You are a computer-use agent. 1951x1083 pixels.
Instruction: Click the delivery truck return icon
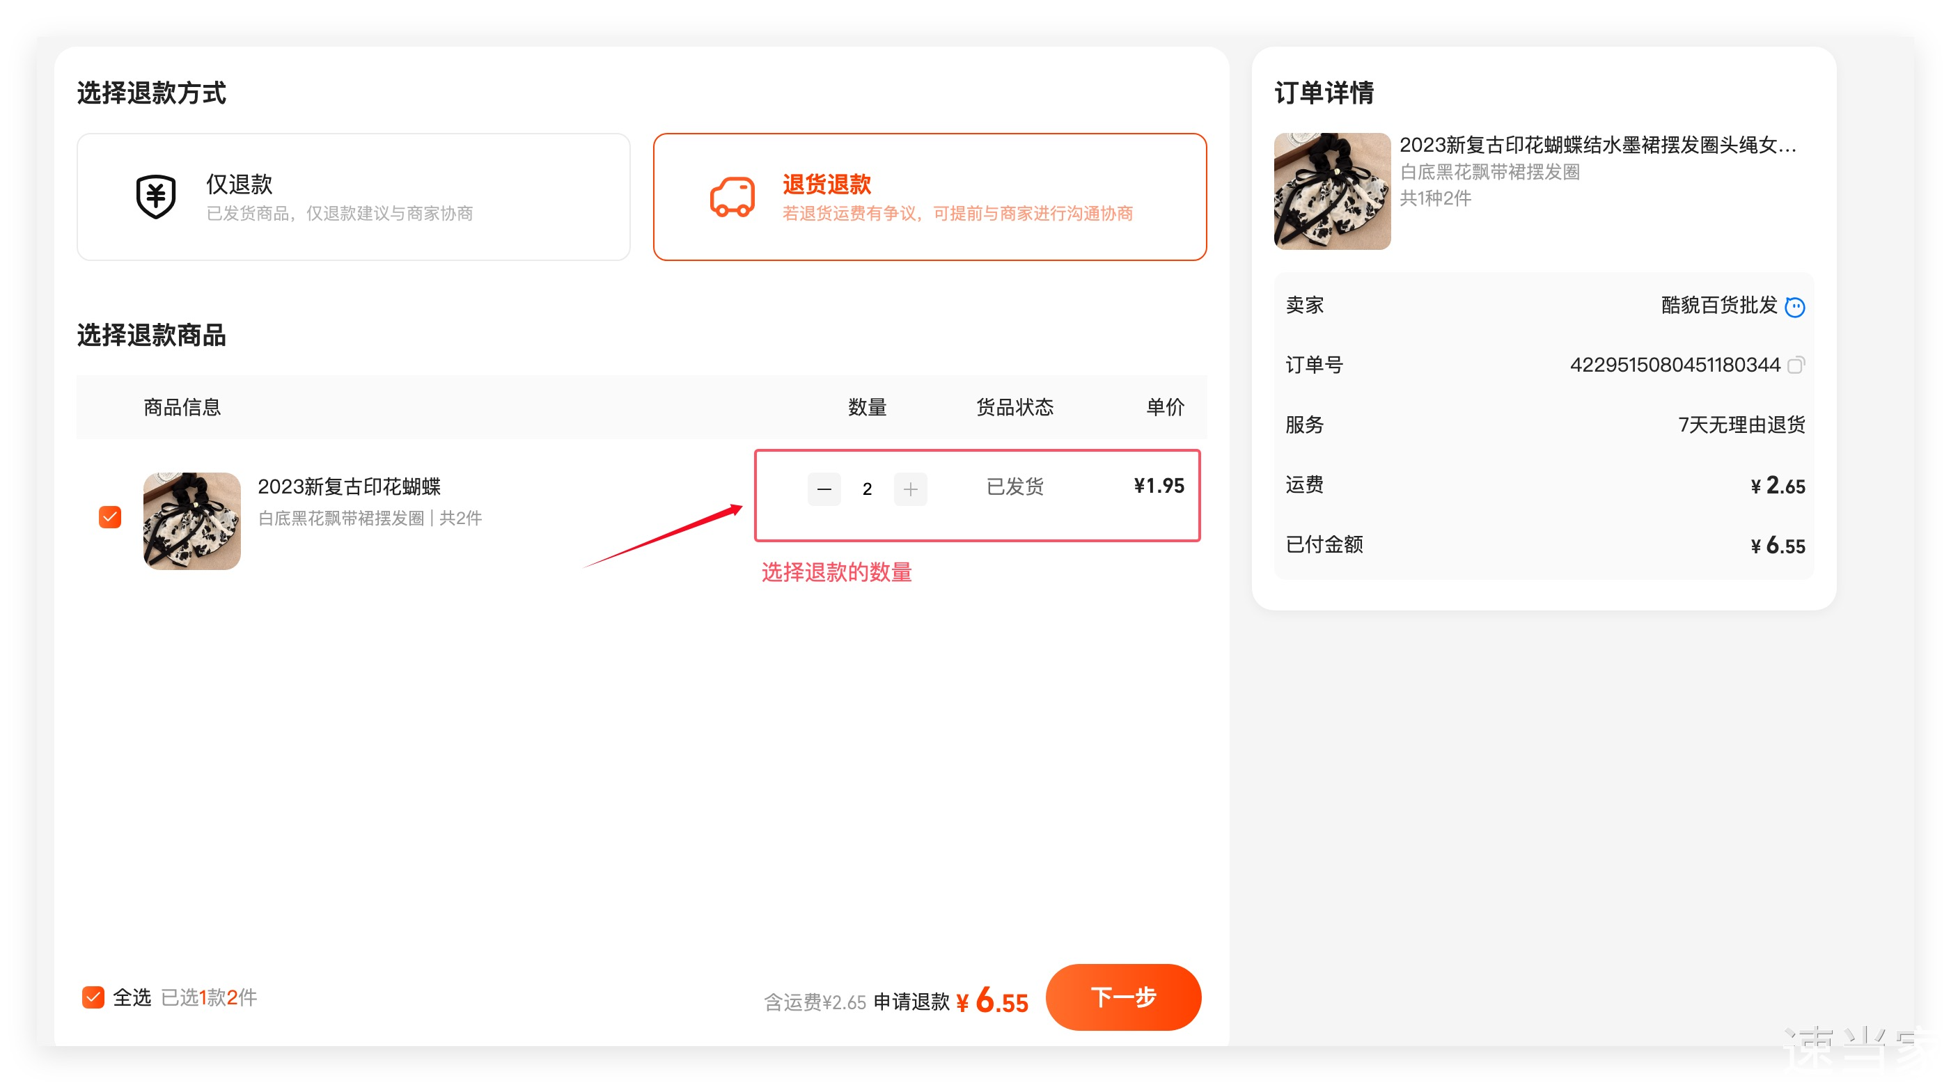coord(732,197)
